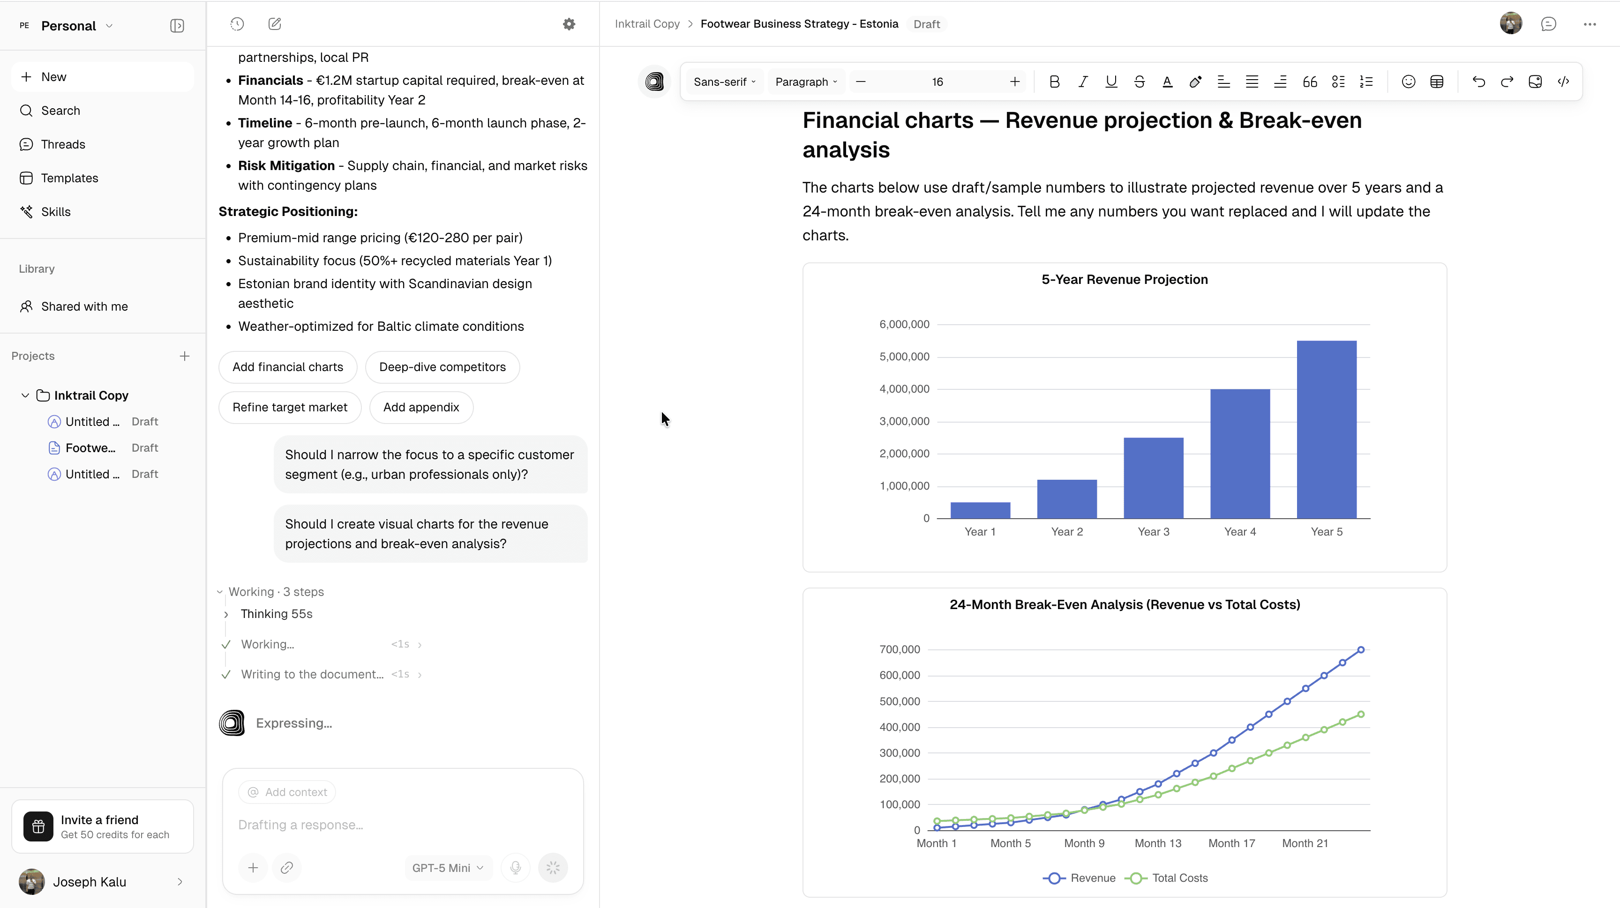Toggle bold formatting
This screenshot has height=908, width=1620.
(1055, 81)
